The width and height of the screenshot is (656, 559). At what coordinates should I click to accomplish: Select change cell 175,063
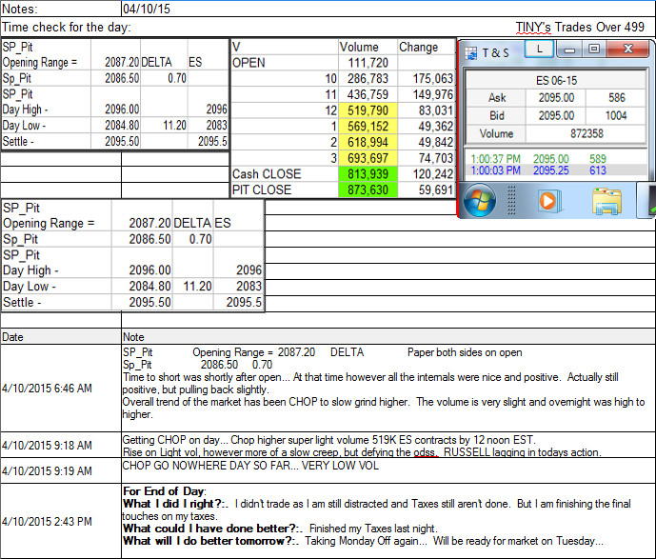[426, 79]
